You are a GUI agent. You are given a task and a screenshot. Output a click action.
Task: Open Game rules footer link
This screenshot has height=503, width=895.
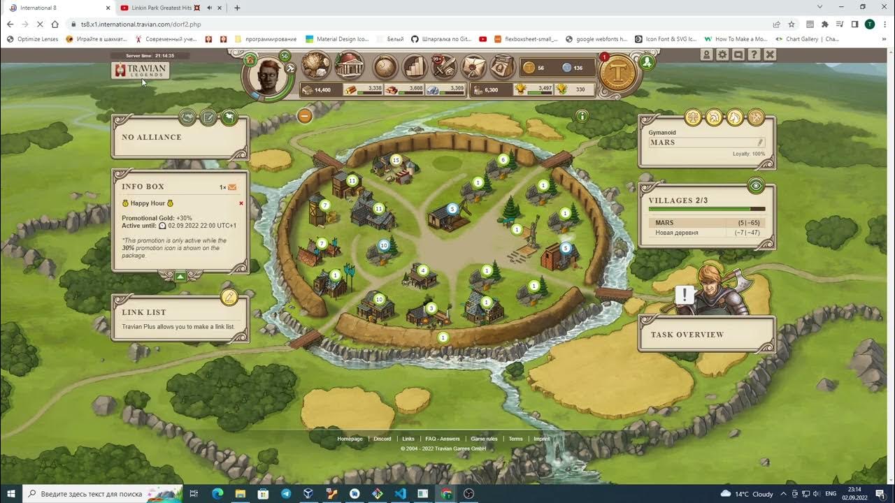(x=484, y=439)
